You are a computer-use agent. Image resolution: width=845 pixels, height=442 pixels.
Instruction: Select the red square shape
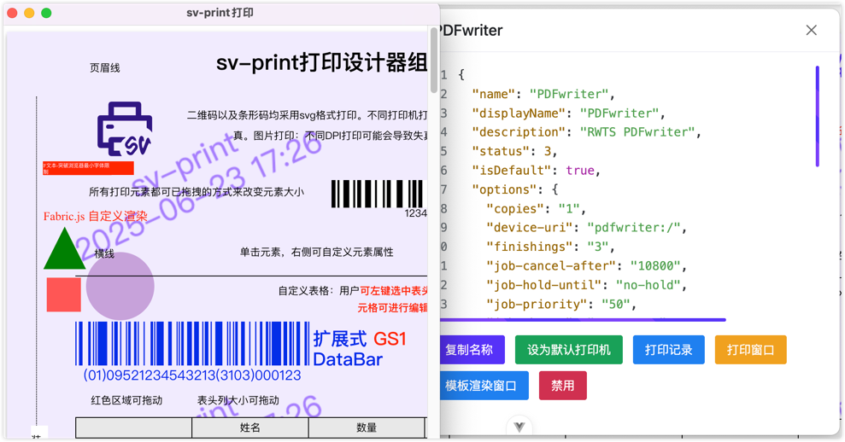pyautogui.click(x=63, y=295)
